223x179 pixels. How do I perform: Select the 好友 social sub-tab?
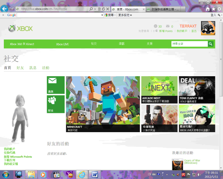tap(20, 68)
